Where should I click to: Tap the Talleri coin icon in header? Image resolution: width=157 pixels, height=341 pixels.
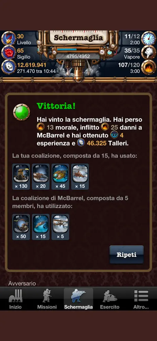[9, 67]
